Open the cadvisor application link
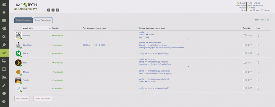The width and height of the screenshot is (275, 107). tap(27, 35)
